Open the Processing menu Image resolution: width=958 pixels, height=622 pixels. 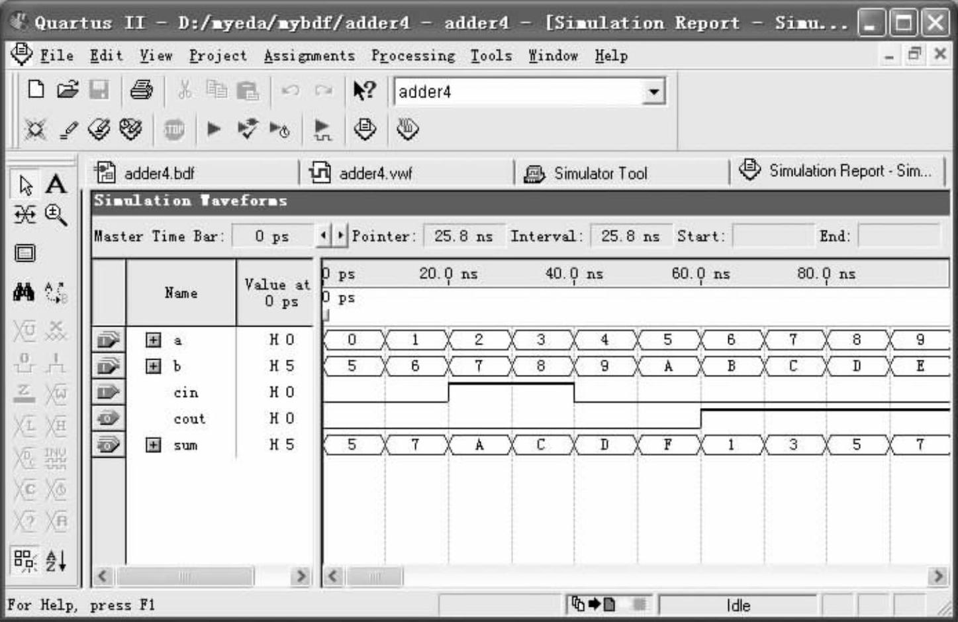413,56
